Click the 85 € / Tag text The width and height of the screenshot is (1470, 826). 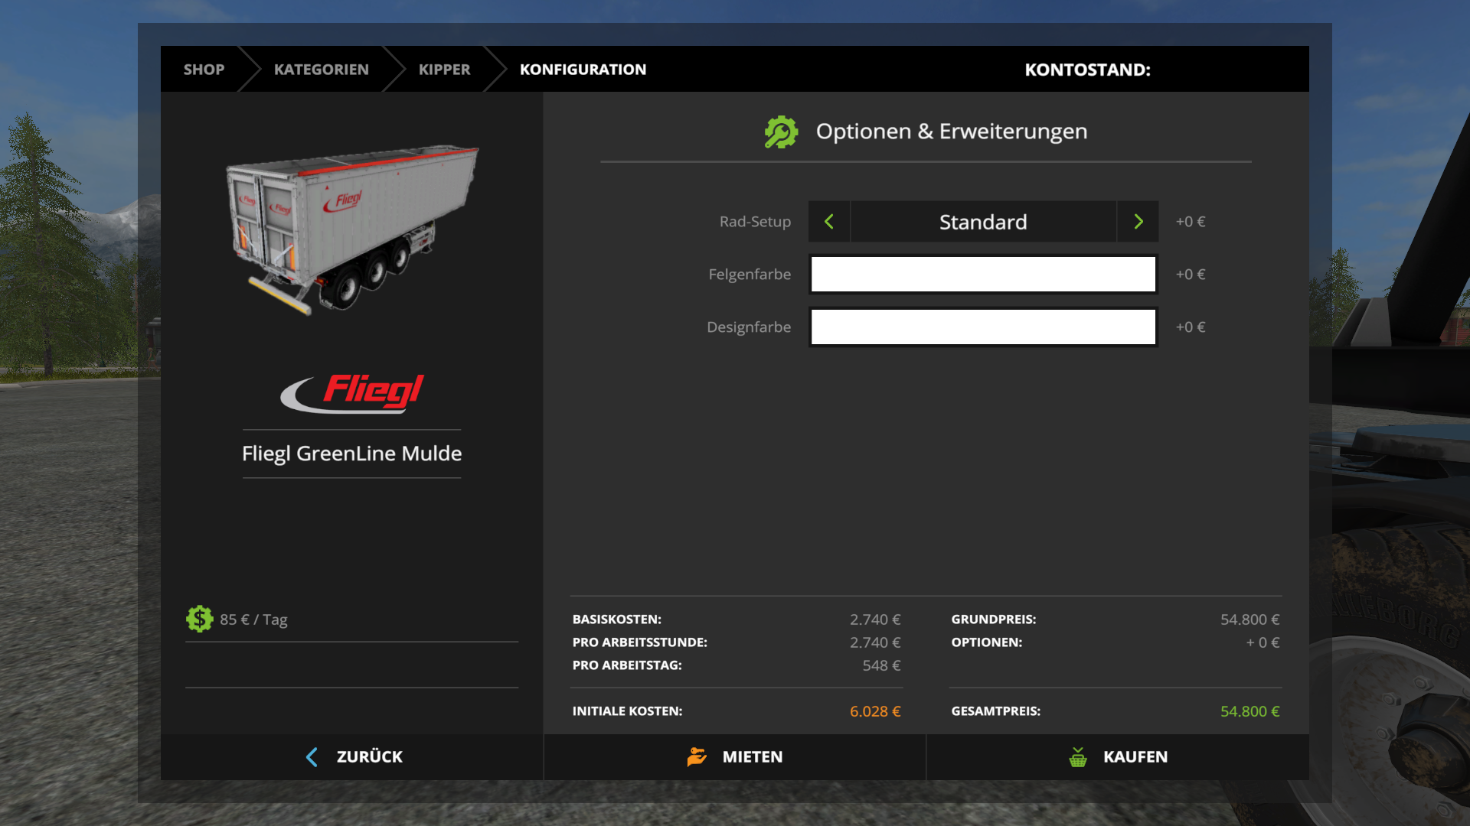(254, 619)
